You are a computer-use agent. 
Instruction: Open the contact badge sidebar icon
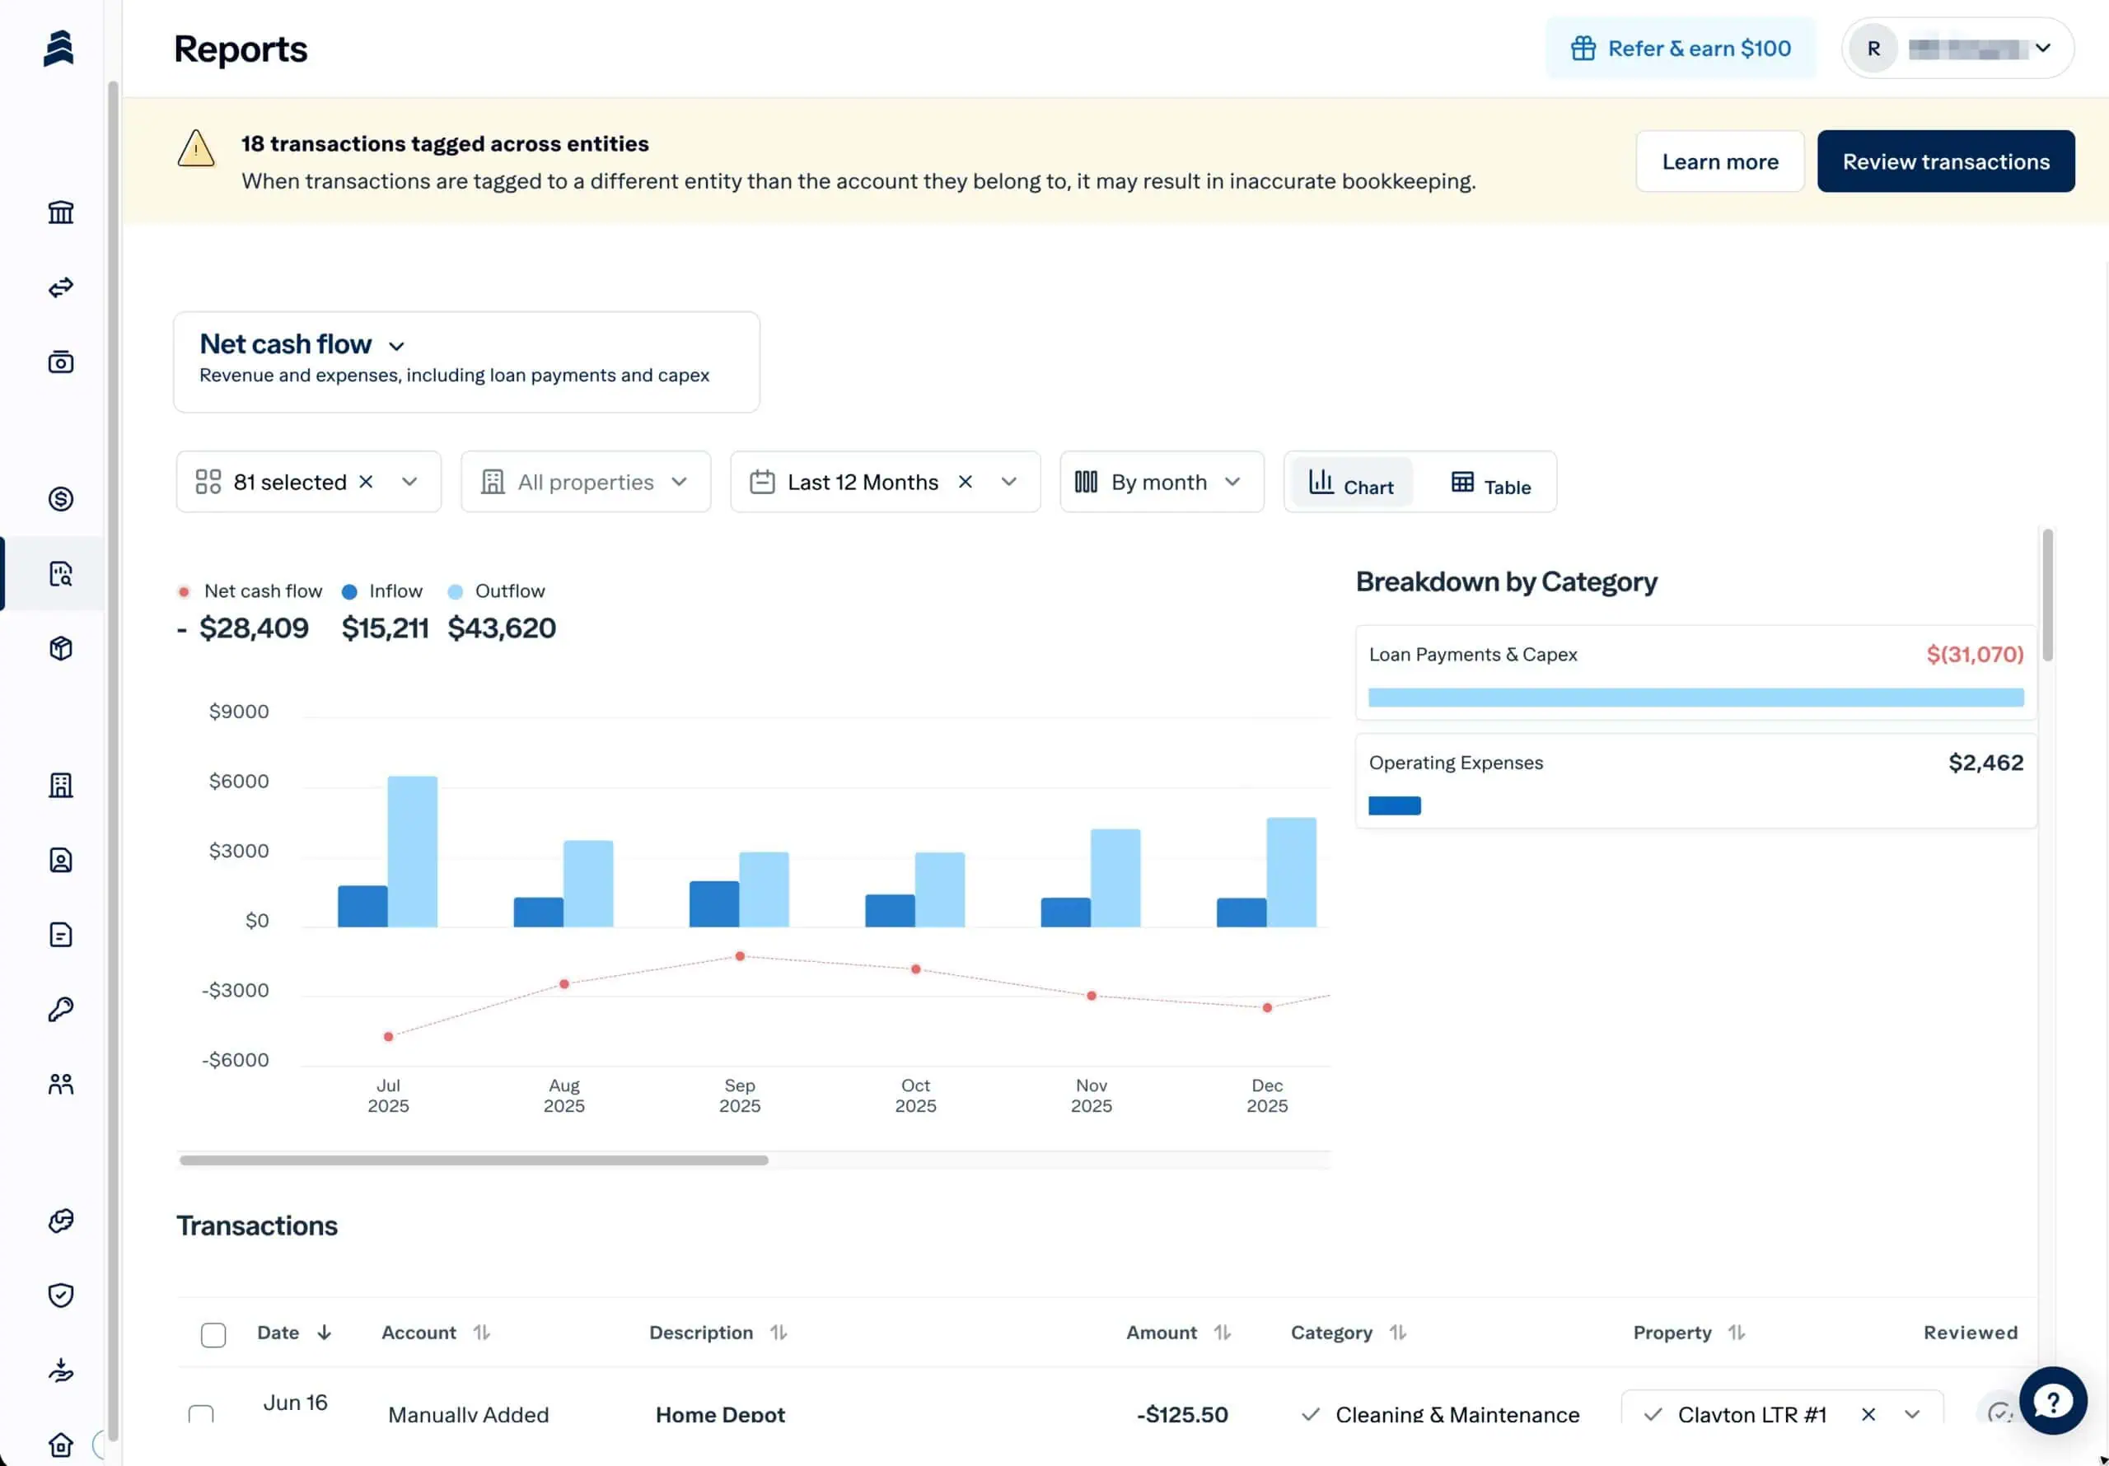pyautogui.click(x=61, y=861)
